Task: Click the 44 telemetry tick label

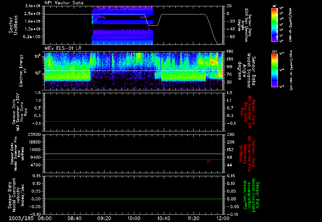Action: pos(229,165)
